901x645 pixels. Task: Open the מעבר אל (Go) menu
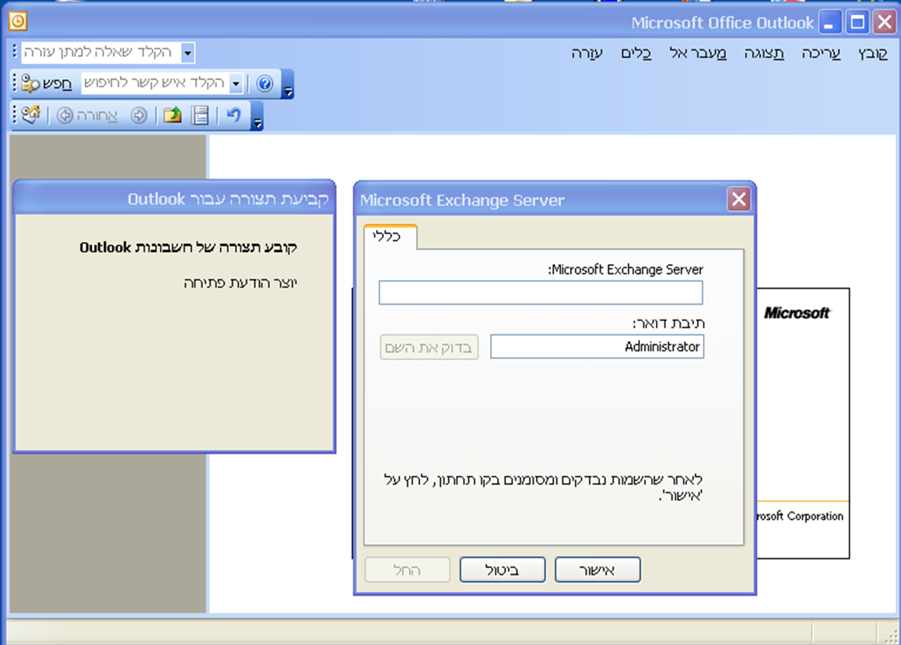tap(698, 53)
